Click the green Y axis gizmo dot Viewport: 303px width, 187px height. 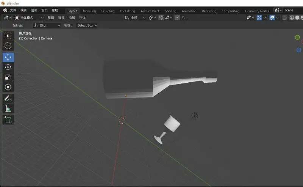click(x=297, y=37)
